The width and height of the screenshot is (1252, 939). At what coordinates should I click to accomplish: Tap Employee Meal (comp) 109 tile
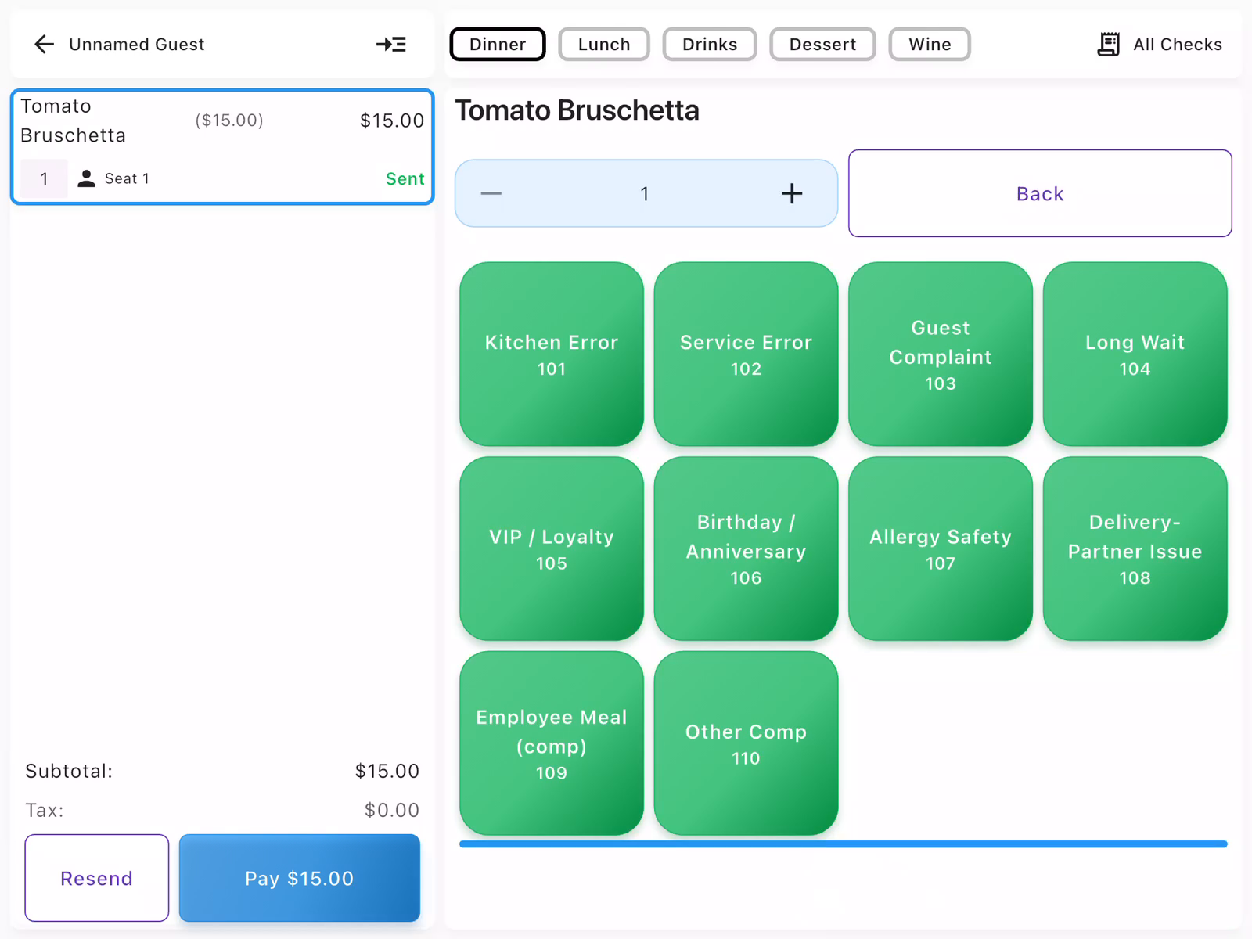tap(551, 743)
